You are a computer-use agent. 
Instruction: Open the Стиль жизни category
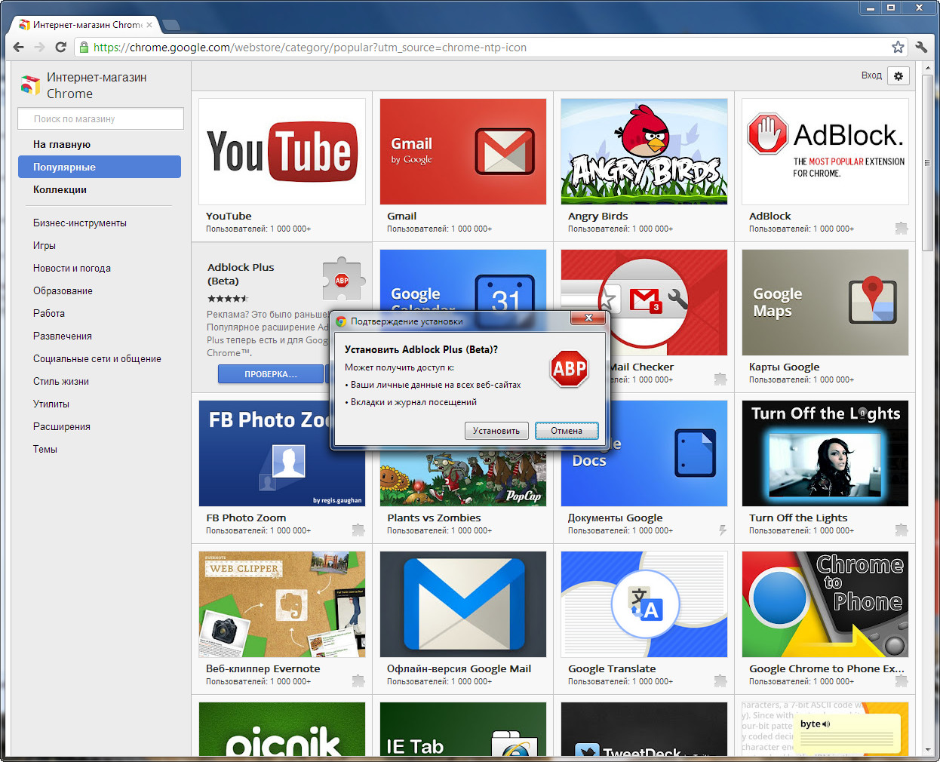(61, 381)
